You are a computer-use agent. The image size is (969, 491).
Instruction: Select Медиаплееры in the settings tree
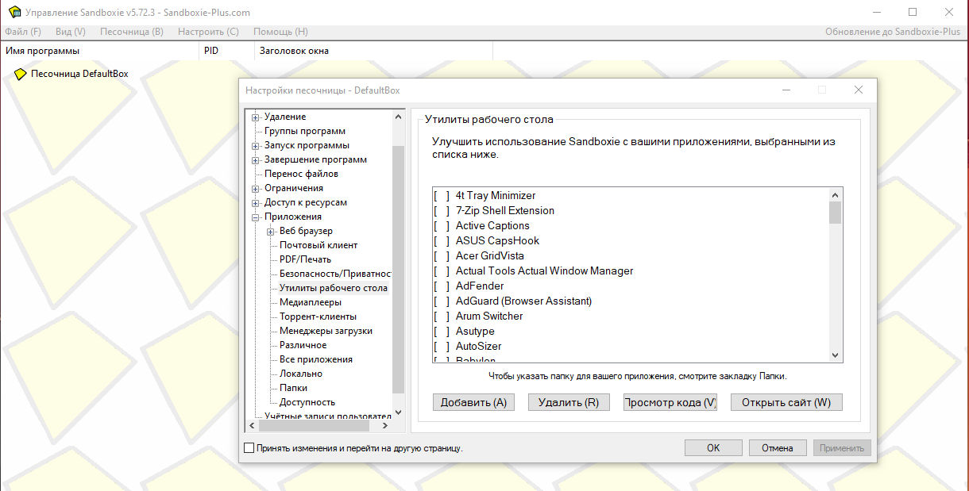pos(311,302)
